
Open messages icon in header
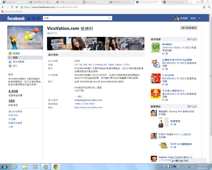pos(34,19)
